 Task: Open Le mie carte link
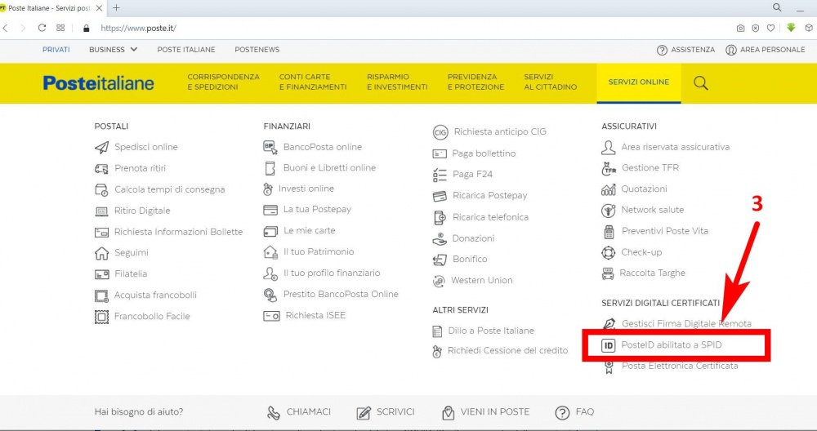pos(310,230)
